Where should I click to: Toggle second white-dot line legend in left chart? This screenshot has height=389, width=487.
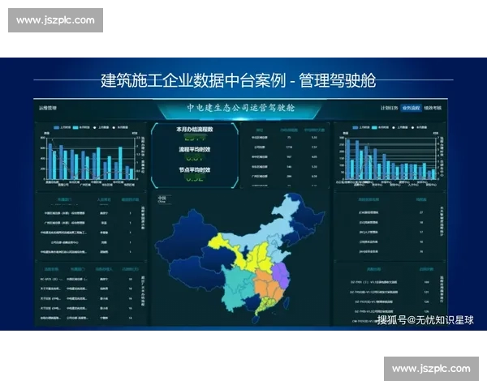click(120, 127)
